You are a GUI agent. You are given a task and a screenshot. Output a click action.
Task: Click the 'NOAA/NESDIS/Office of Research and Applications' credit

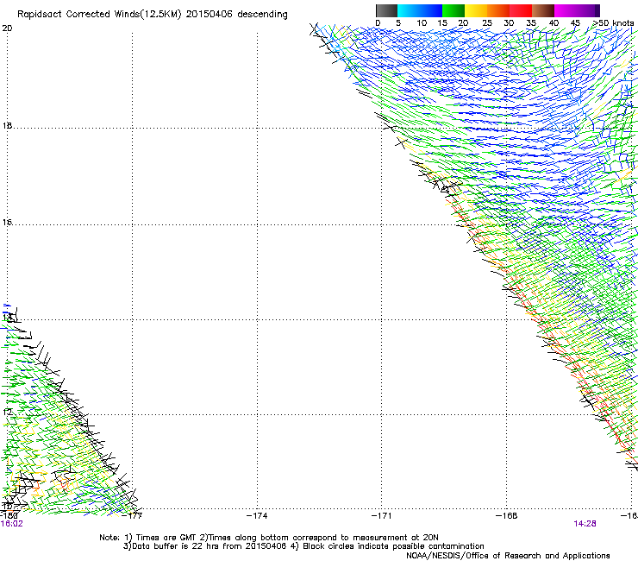[508, 556]
